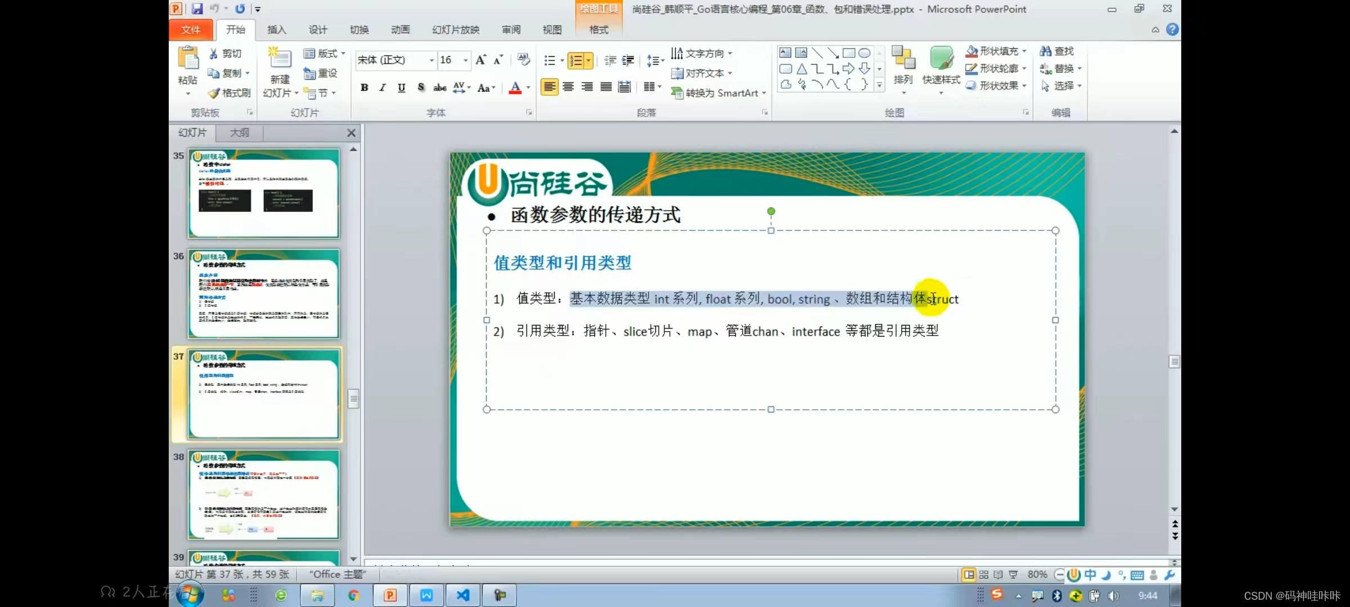Open the File (文件) tab
Image resolution: width=1350 pixels, height=607 pixels.
pos(191,30)
